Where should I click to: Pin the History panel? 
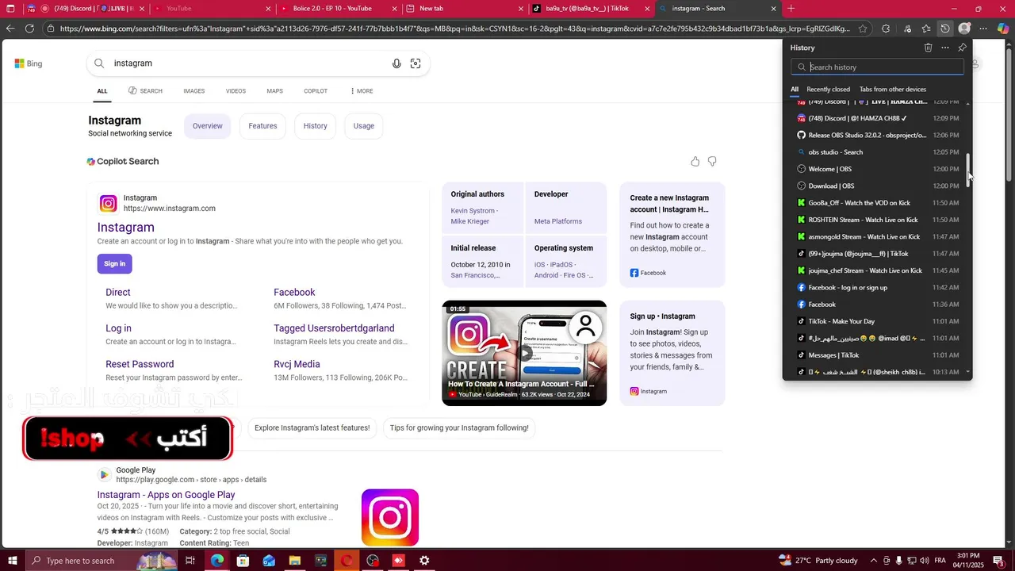coord(962,48)
